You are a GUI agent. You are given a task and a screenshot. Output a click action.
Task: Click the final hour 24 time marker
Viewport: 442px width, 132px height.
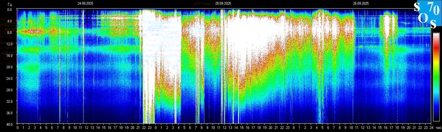pos(431,128)
